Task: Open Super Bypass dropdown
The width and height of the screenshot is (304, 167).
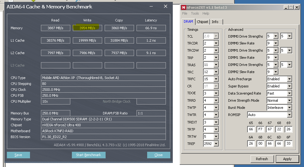Action: (x=289, y=86)
